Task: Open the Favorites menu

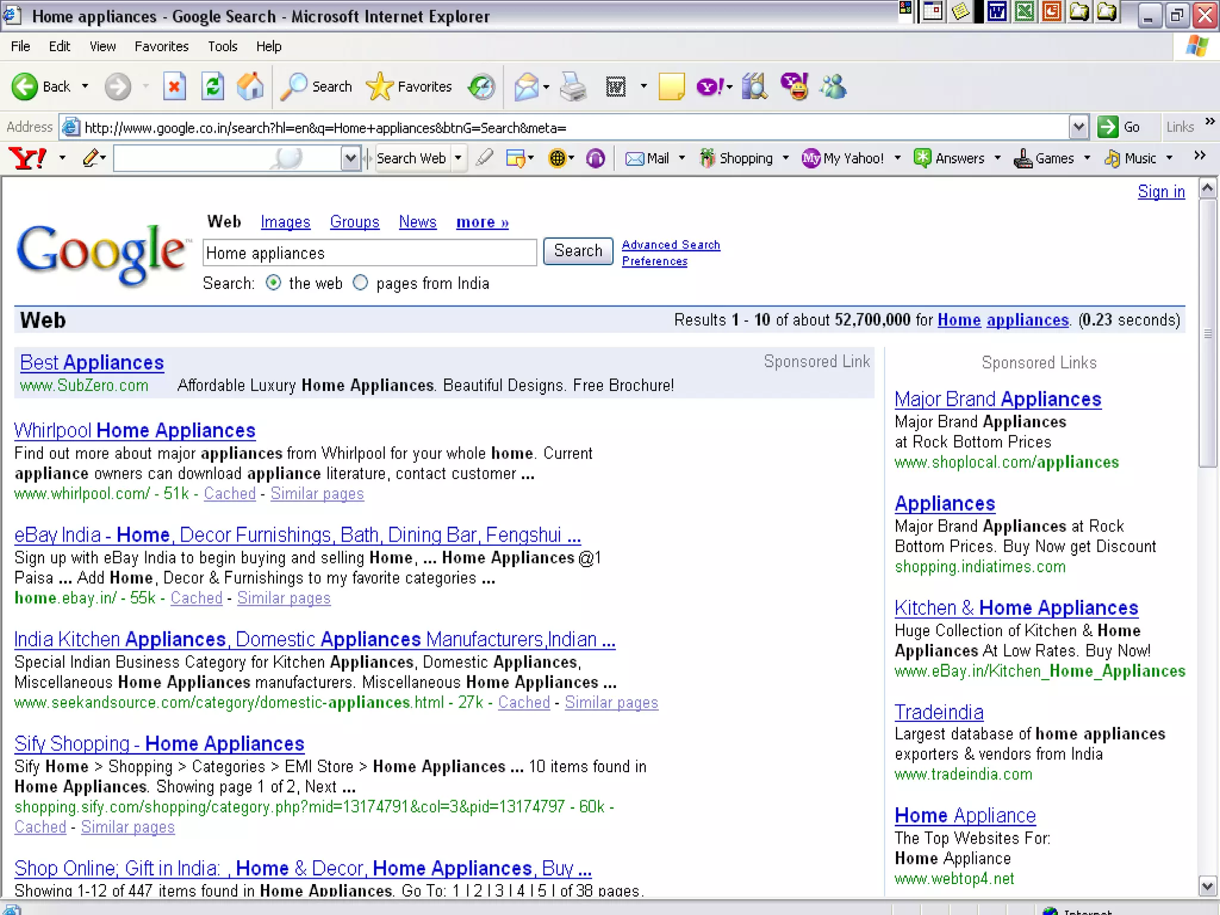Action: (x=161, y=46)
